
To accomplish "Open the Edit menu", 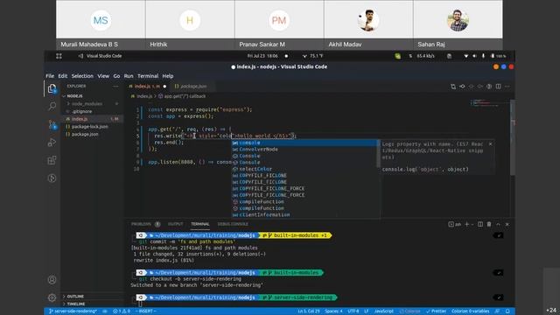I will pyautogui.click(x=63, y=76).
